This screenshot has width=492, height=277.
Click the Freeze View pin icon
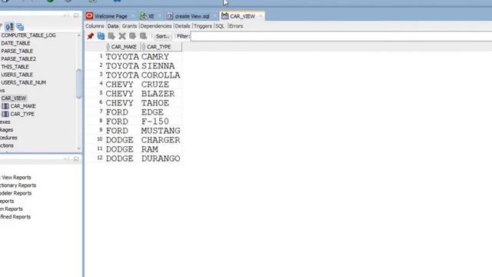click(x=91, y=36)
